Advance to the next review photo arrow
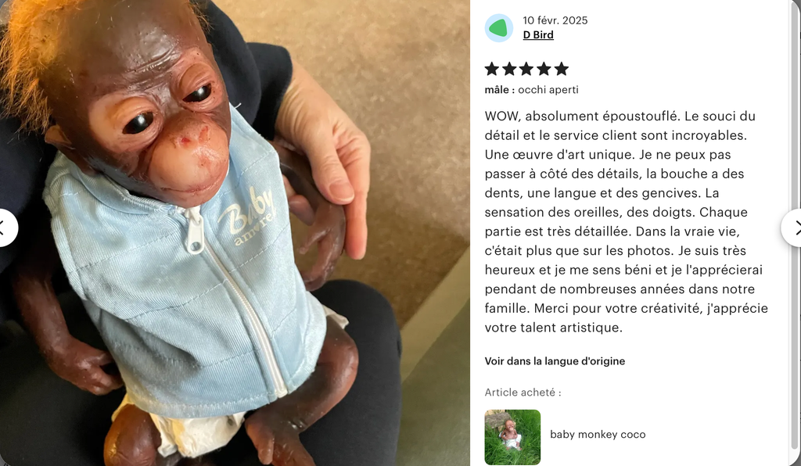The image size is (801, 466). (792, 228)
